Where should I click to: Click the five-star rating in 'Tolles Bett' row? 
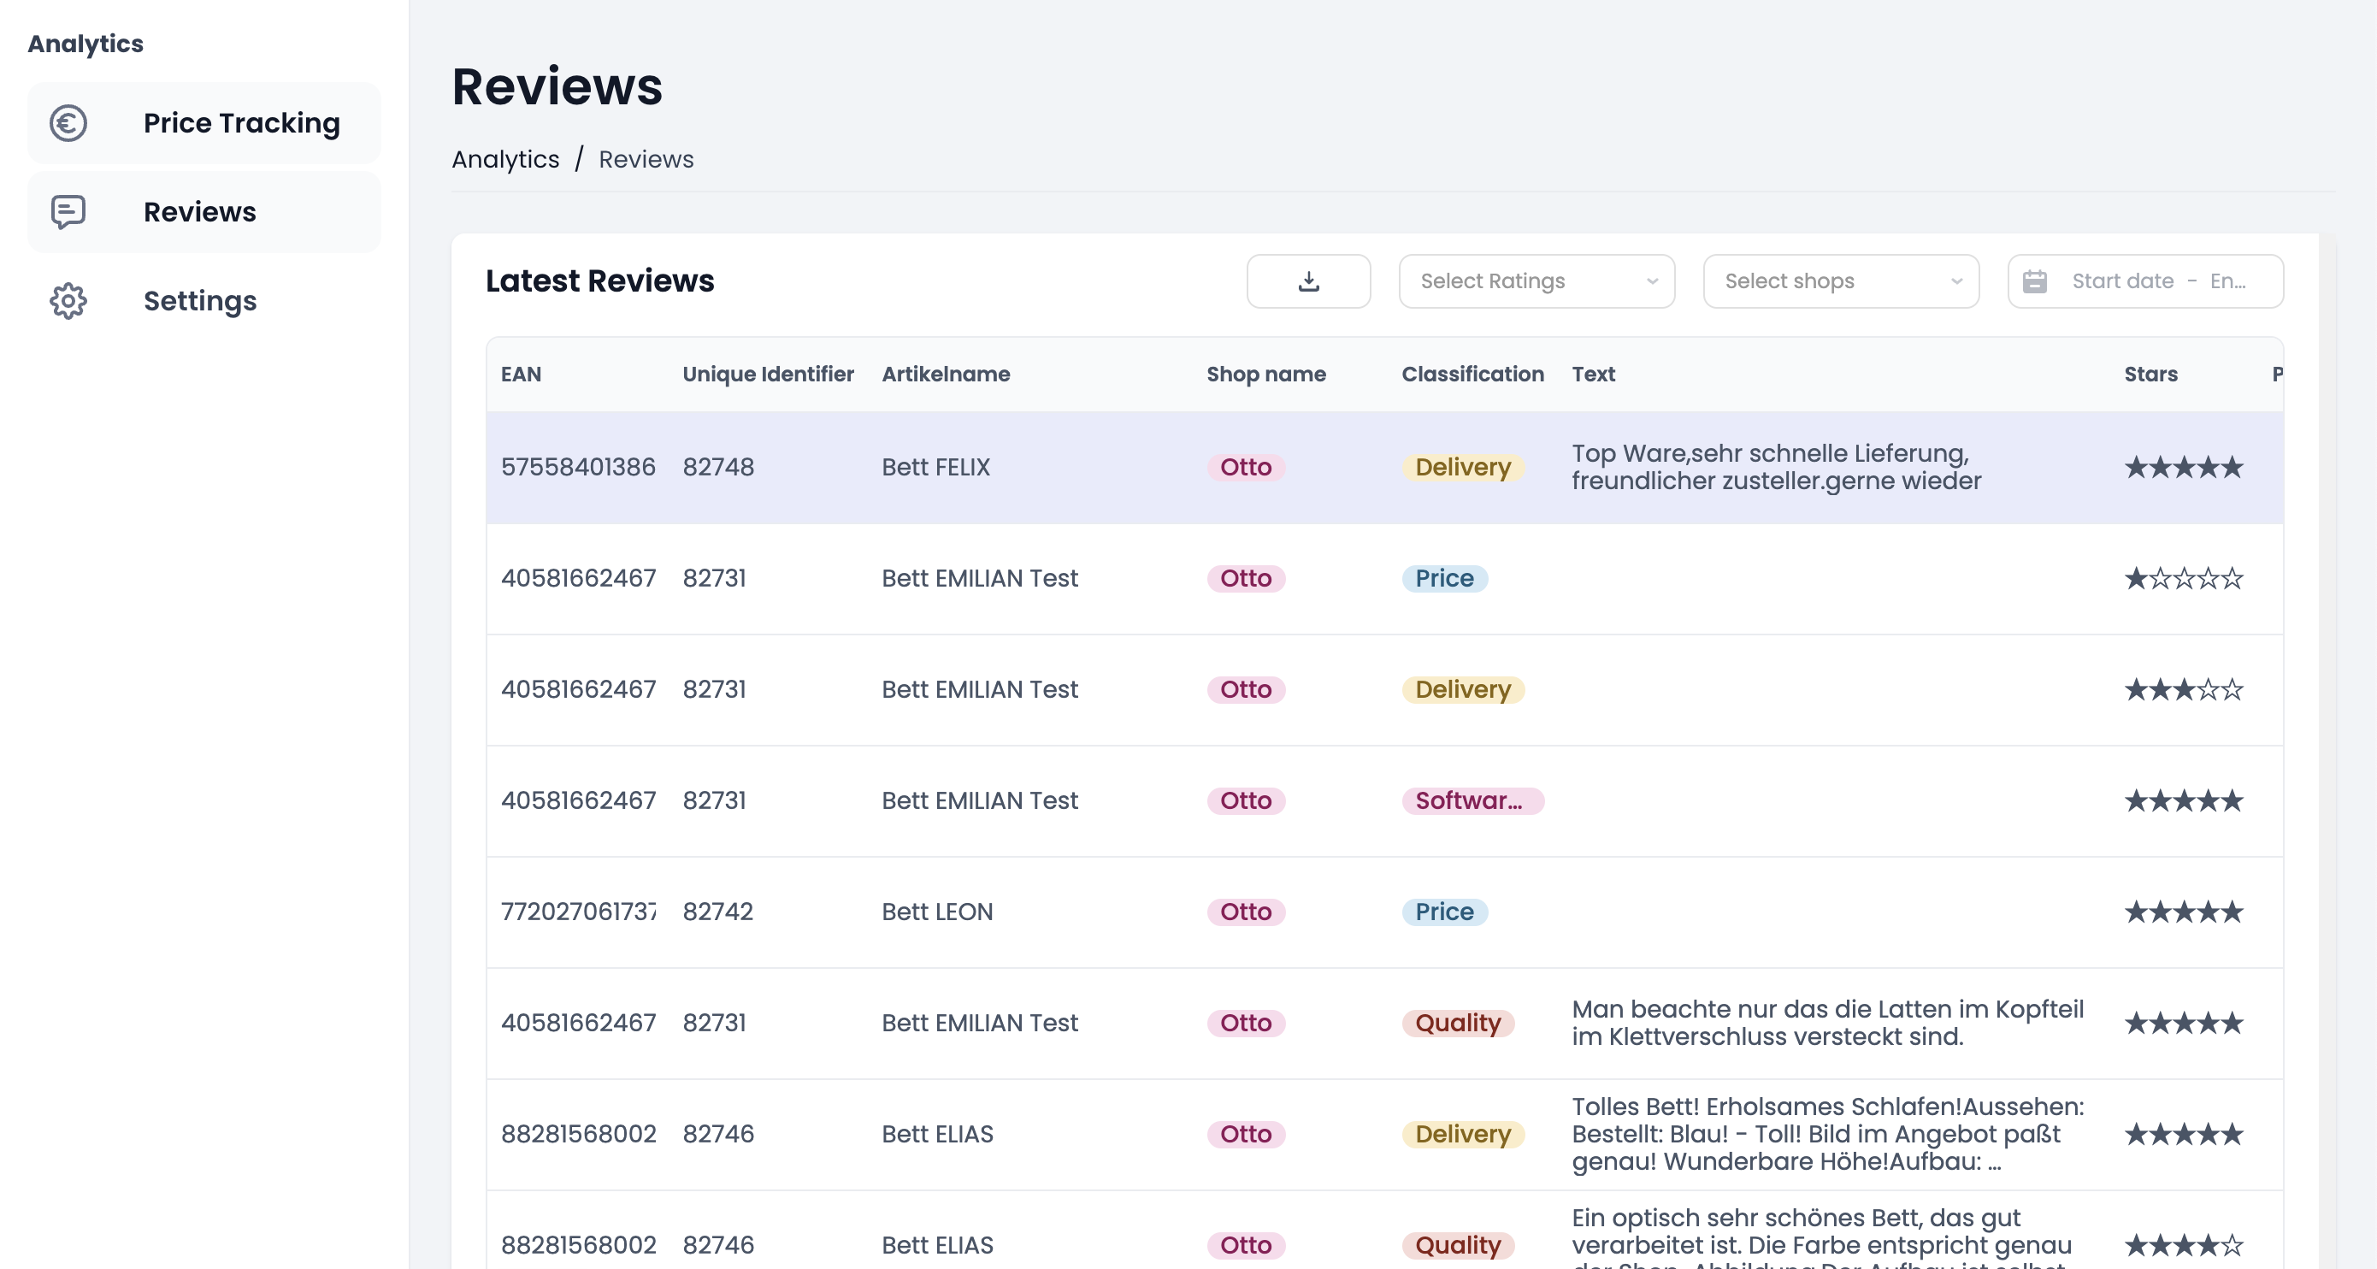(2183, 1134)
